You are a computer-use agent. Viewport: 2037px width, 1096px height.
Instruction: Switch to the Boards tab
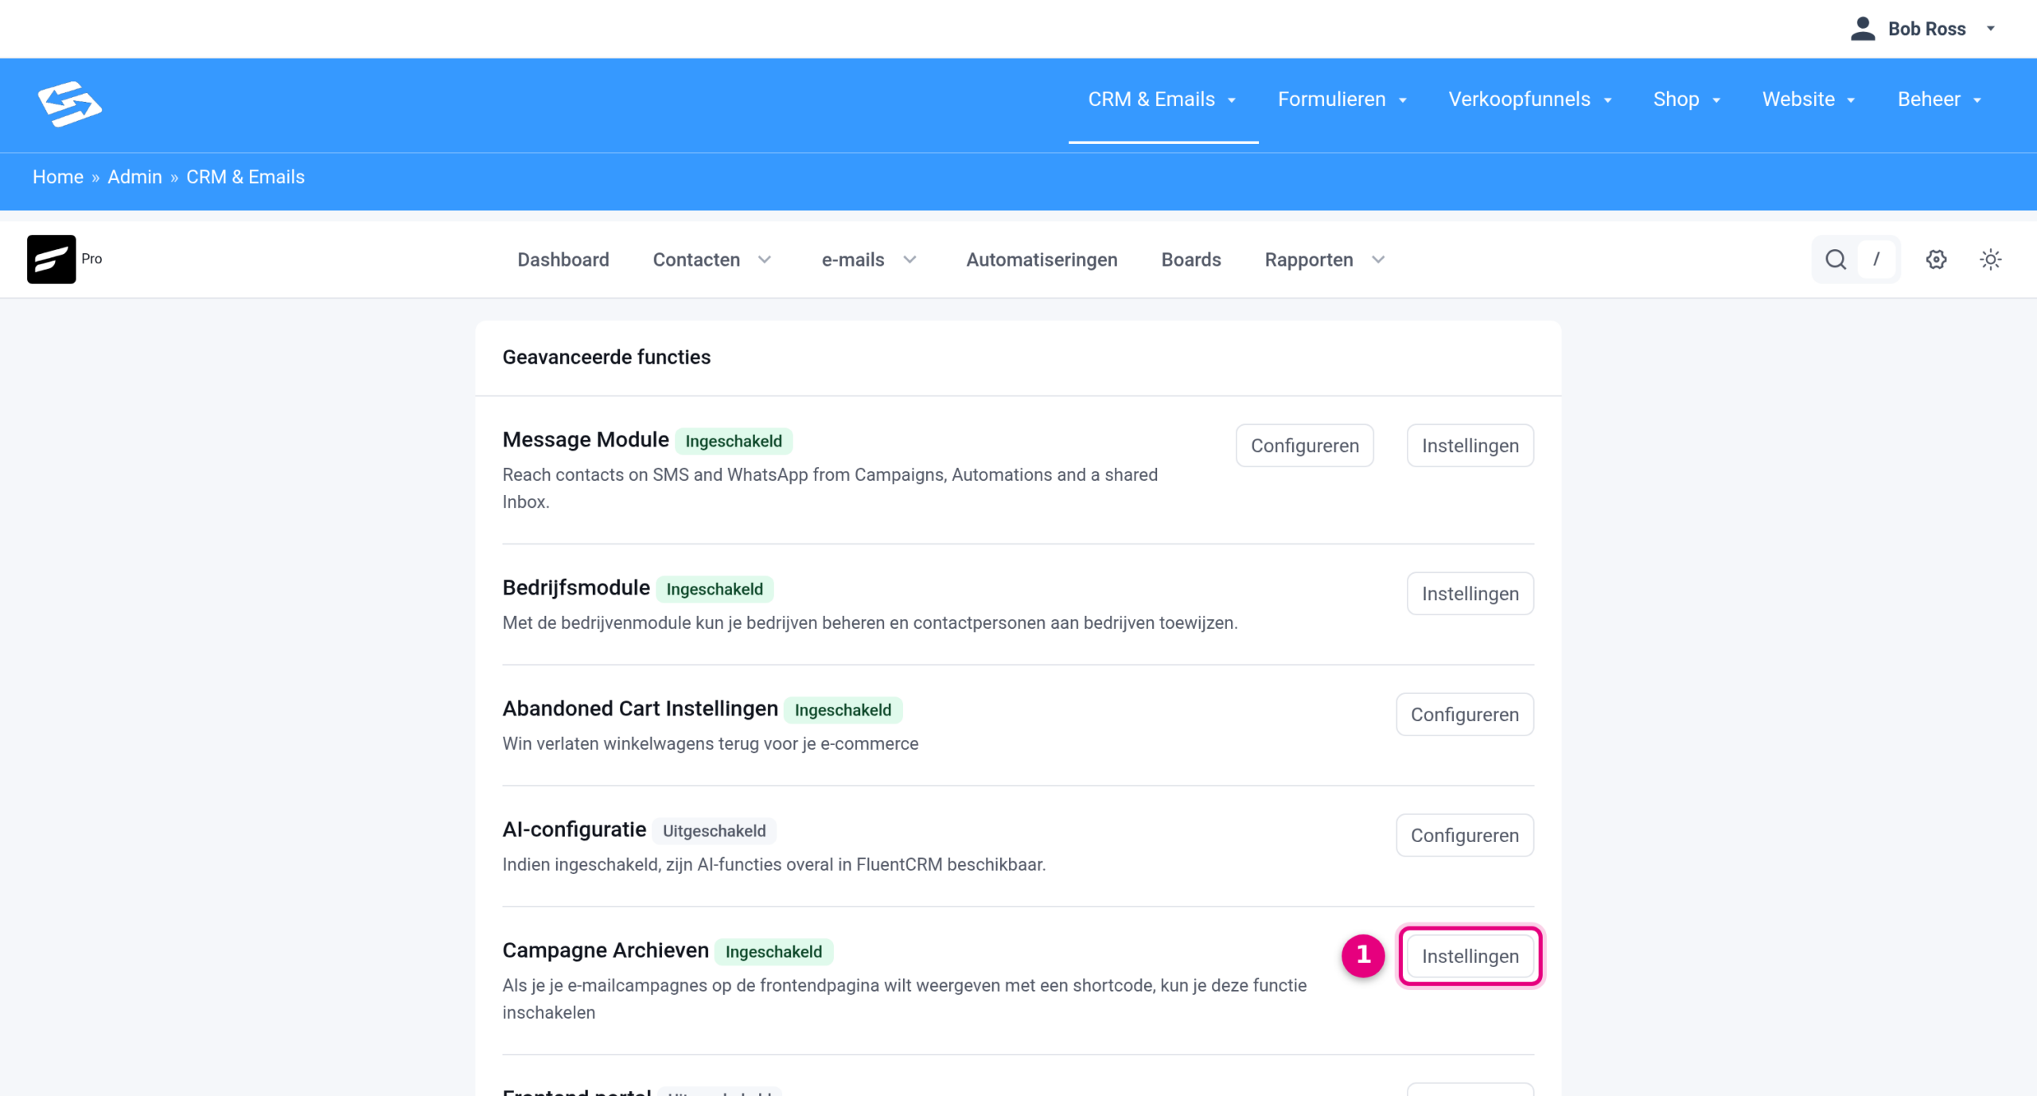click(1191, 259)
